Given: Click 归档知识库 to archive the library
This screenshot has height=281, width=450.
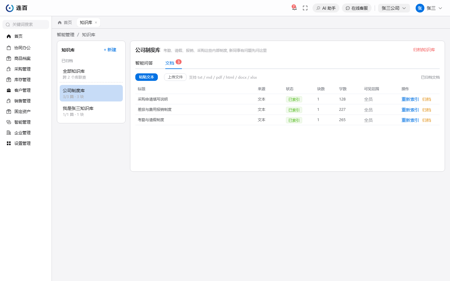Looking at the screenshot, I should pos(424,50).
